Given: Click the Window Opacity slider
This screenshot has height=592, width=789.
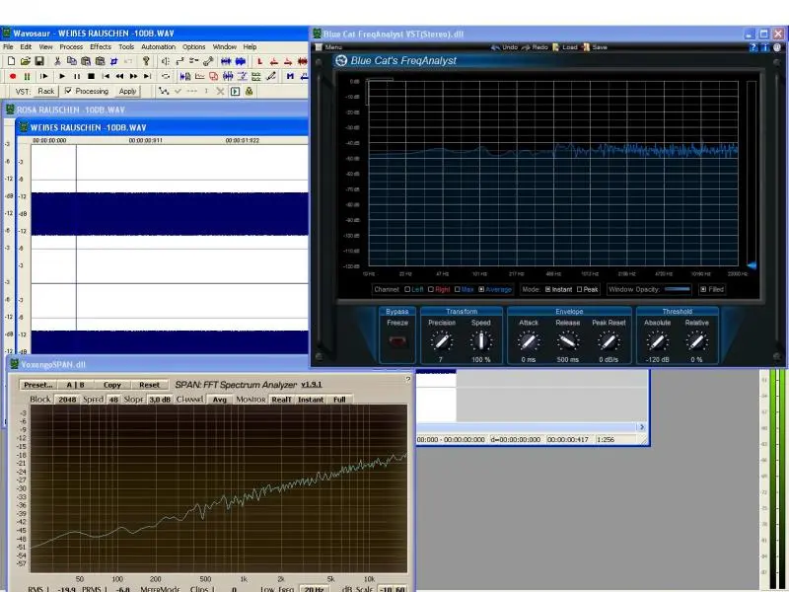Looking at the screenshot, I should point(677,290).
